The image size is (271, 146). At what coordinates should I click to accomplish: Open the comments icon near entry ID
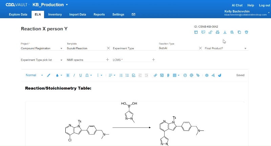pos(203,32)
